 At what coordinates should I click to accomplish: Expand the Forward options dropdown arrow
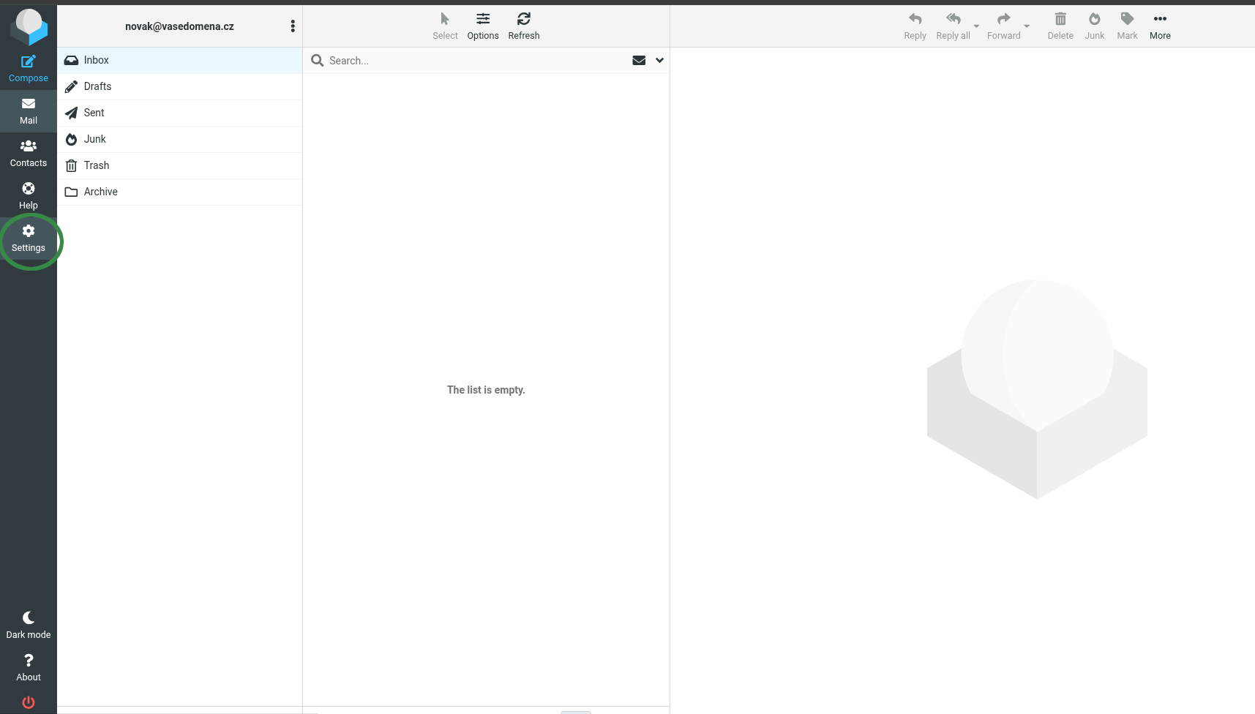1027,26
